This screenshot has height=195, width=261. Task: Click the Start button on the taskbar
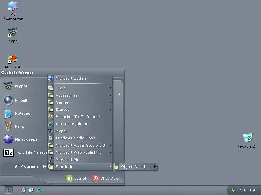click(9, 190)
